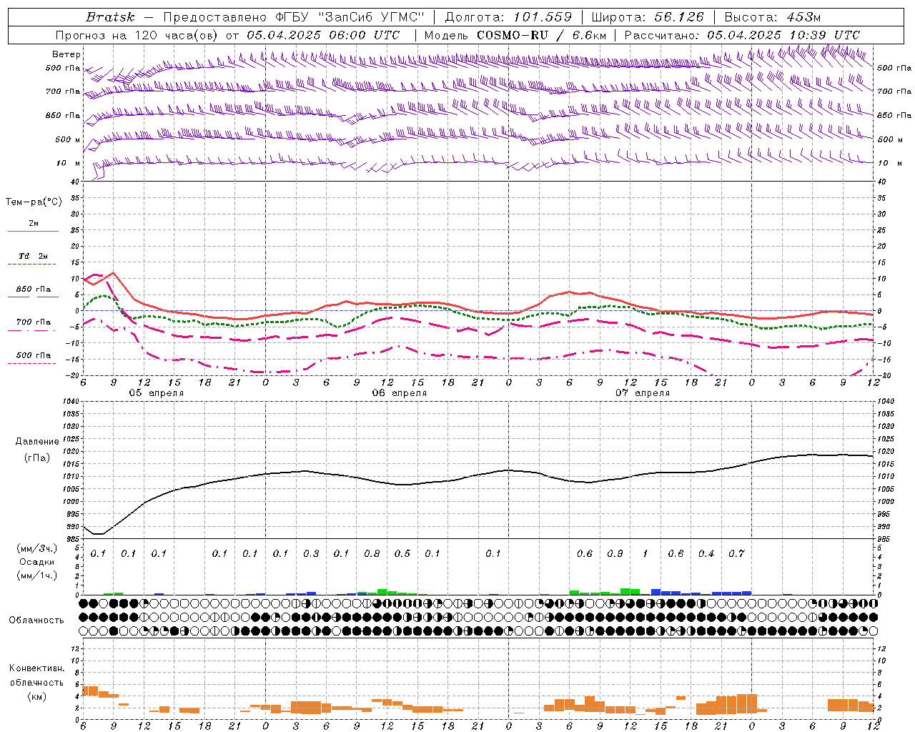
Task: Click the (км) unit label in the bottom panel
Action: pyautogui.click(x=36, y=697)
